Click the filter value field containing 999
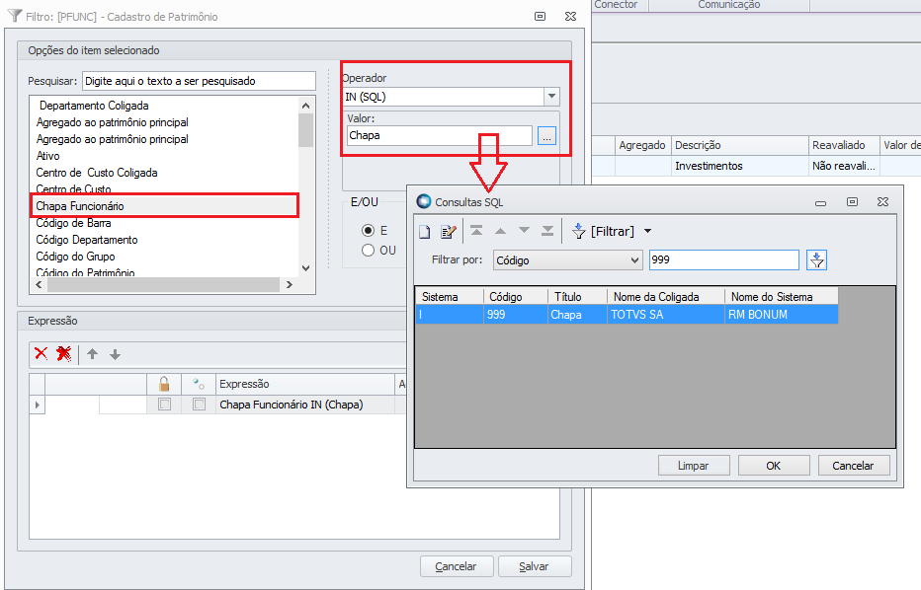 723,259
